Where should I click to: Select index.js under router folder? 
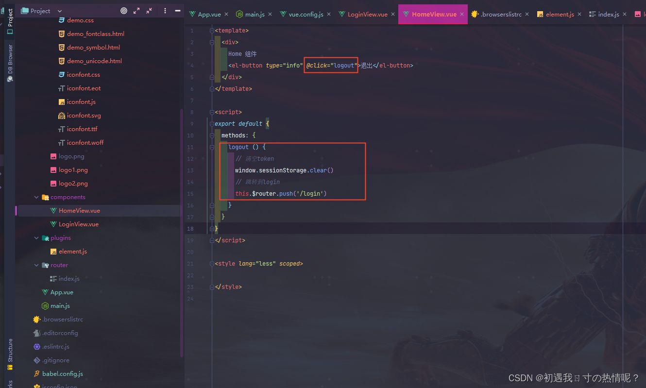coord(69,279)
